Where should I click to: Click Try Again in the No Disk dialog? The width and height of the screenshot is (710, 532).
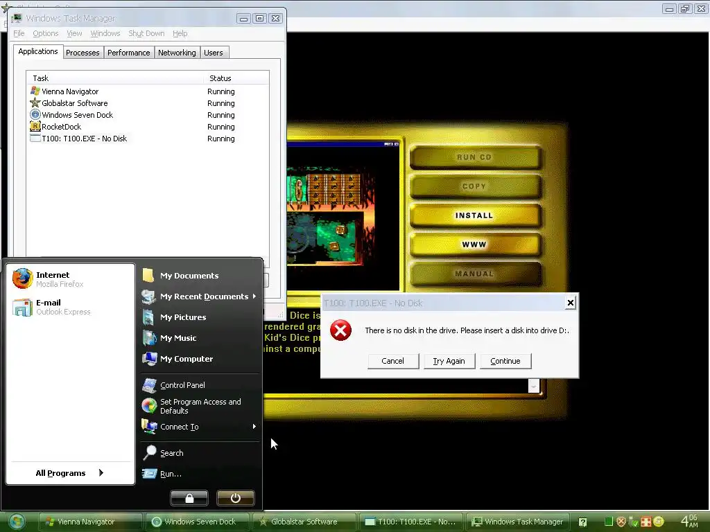pos(449,361)
